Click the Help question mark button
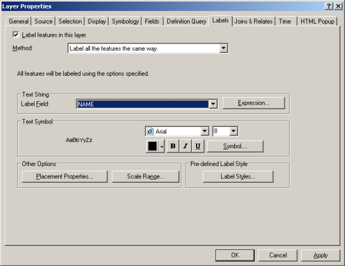Viewport: 345px width, 266px height. point(328,6)
